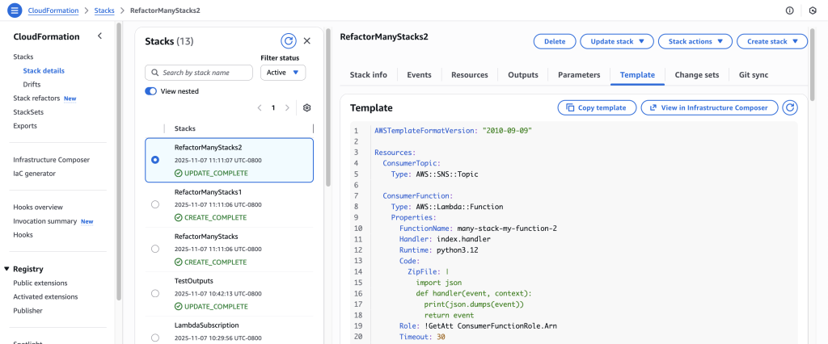Open Stacks in side navigation
The width and height of the screenshot is (828, 344).
(x=23, y=57)
